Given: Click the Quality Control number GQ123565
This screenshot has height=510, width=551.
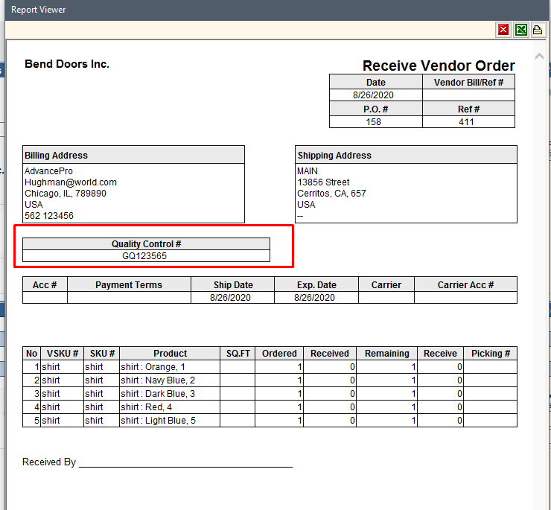Looking at the screenshot, I should 145,255.
